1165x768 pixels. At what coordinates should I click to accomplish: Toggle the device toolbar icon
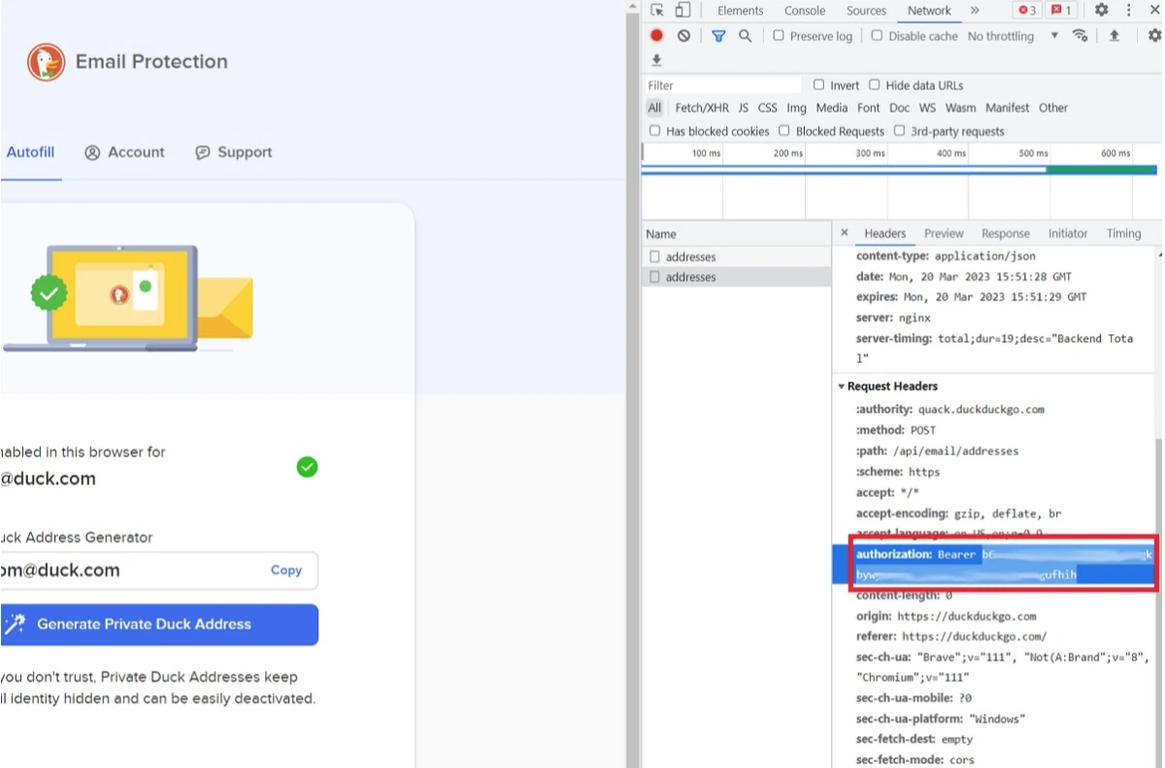(682, 11)
